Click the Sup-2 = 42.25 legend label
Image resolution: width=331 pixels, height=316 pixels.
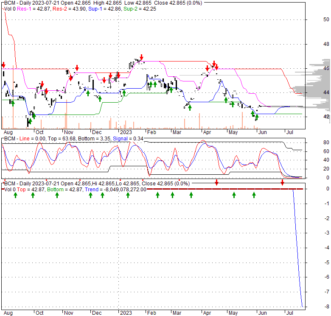(140, 9)
